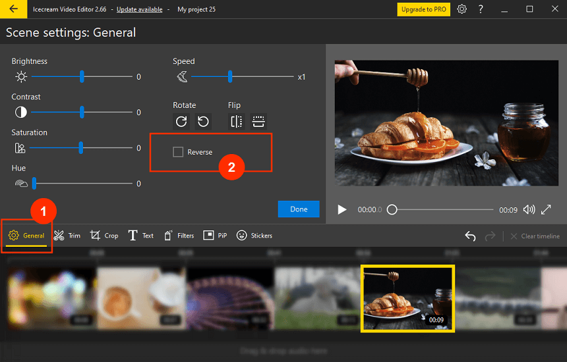Click the Speed slider track
The height and width of the screenshot is (362, 567).
[x=242, y=76]
